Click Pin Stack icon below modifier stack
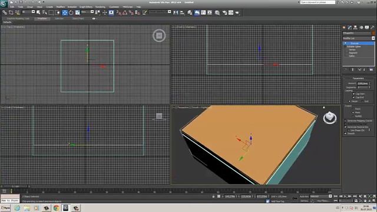Screen dimensions: 377x212 [346, 69]
